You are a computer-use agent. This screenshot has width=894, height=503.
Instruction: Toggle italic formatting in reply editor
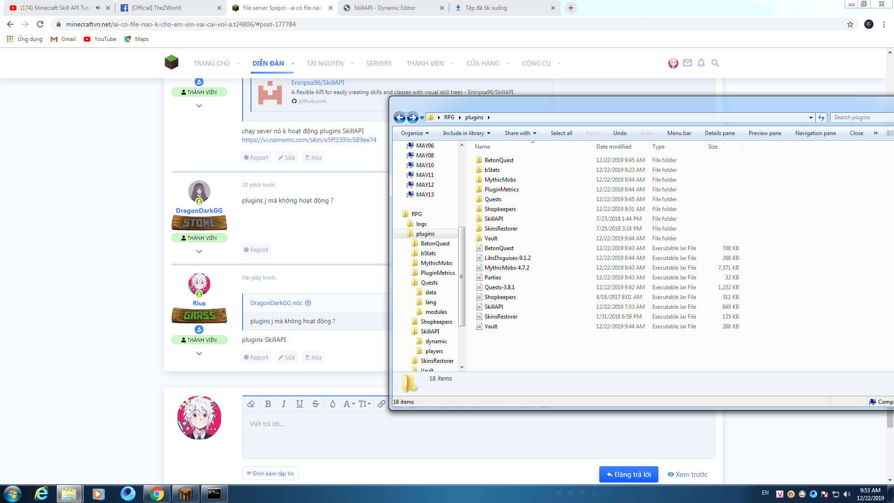(284, 404)
